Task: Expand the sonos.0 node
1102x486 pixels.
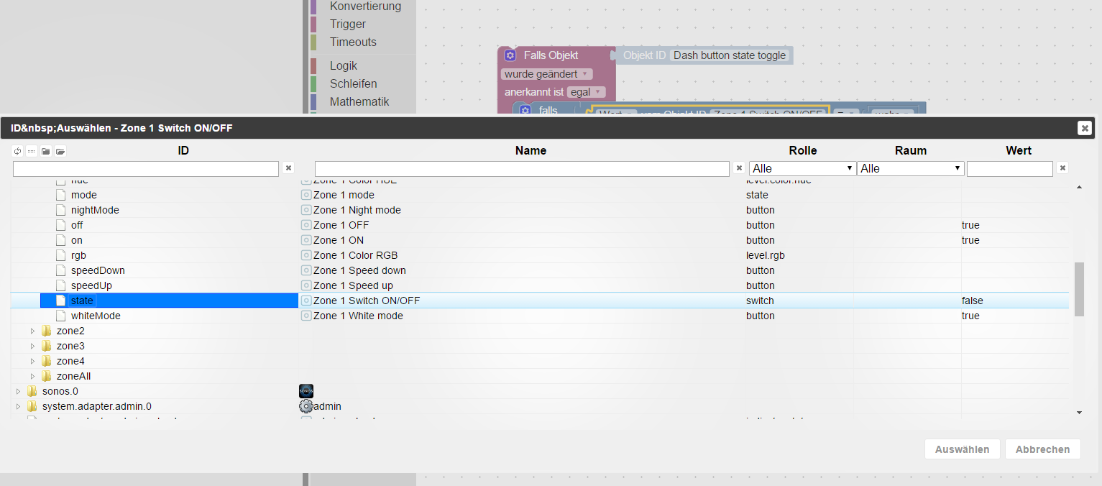Action: (18, 391)
